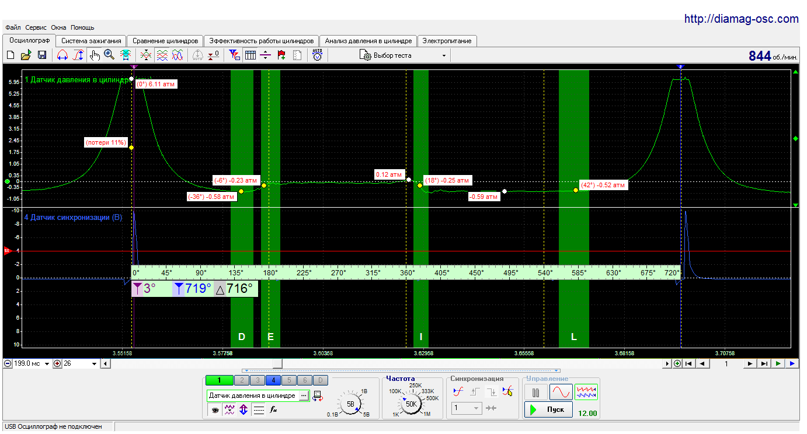Click the combined sine waves icon
Viewport: 807px width, 434px height.
[x=178, y=55]
